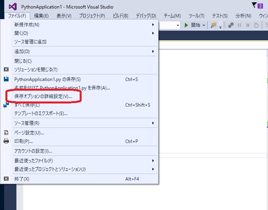Open the チーム(M) menu

(172, 16)
